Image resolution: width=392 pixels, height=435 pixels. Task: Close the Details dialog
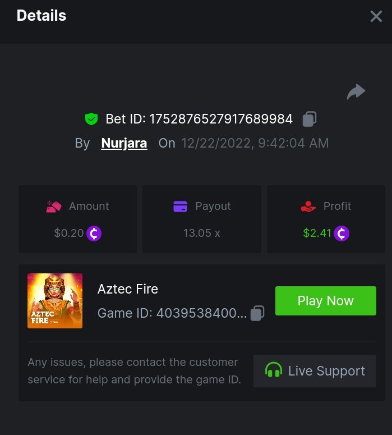pyautogui.click(x=376, y=16)
